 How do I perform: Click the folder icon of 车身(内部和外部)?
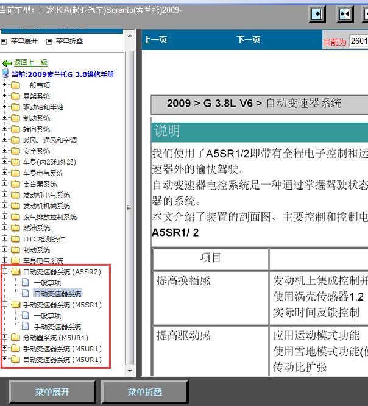[15, 162]
